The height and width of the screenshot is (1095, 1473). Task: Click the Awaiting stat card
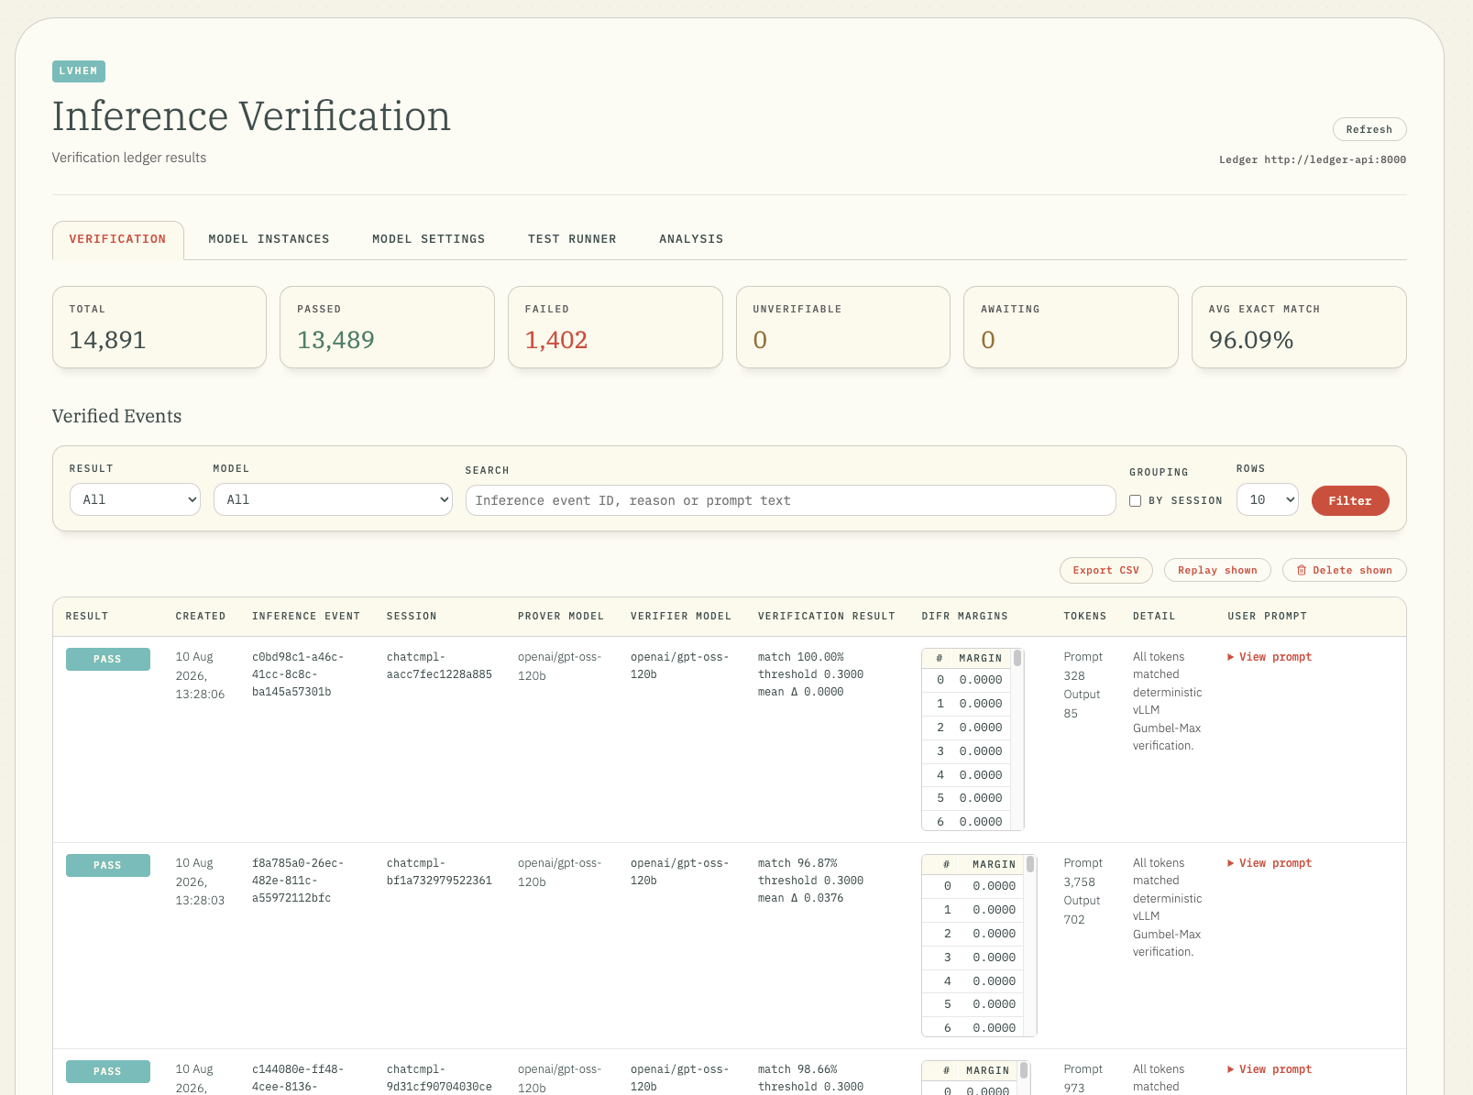(1071, 327)
